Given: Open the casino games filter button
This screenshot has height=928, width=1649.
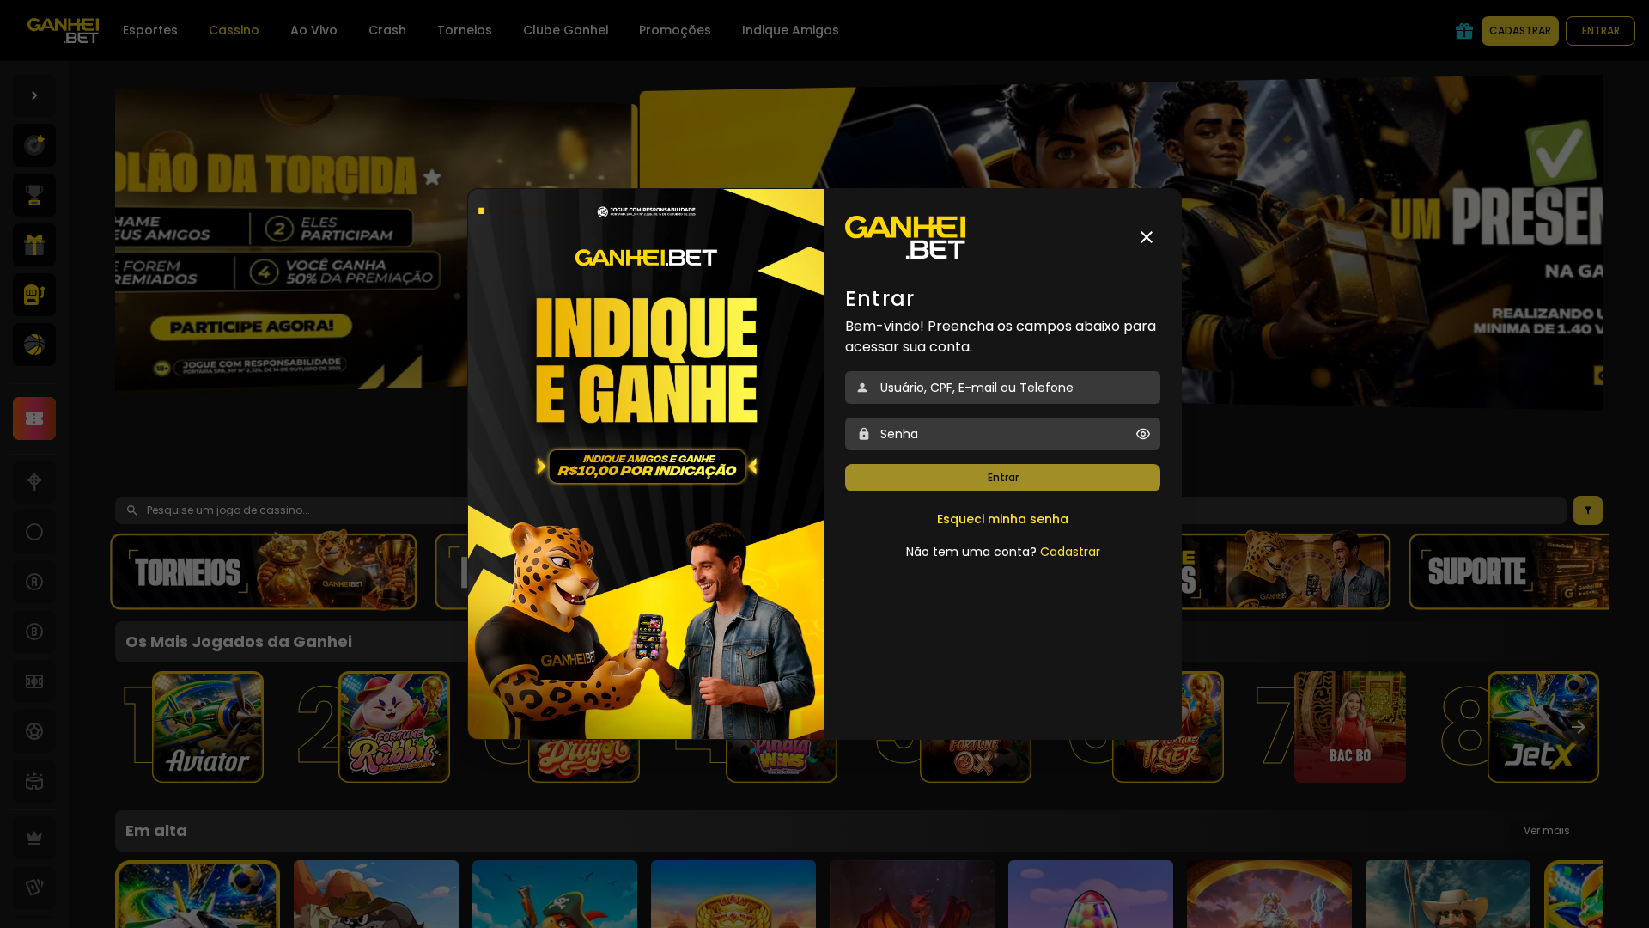Looking at the screenshot, I should [x=1588, y=510].
